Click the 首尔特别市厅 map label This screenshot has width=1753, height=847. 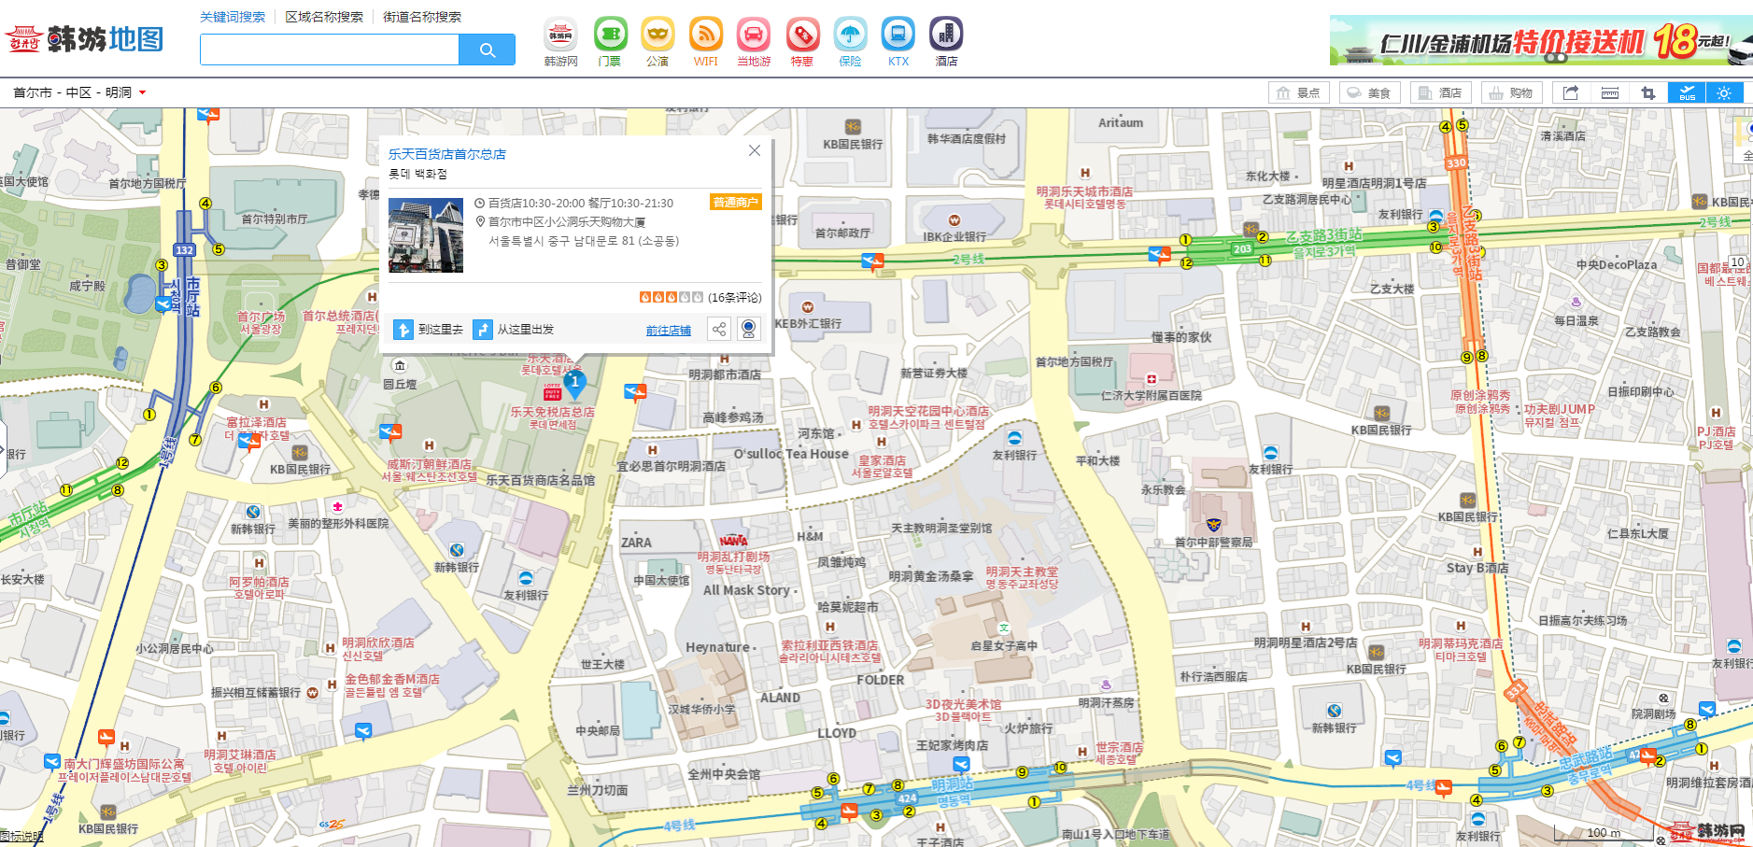pos(275,219)
